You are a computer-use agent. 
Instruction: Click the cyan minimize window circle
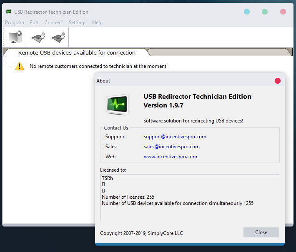coord(247,12)
